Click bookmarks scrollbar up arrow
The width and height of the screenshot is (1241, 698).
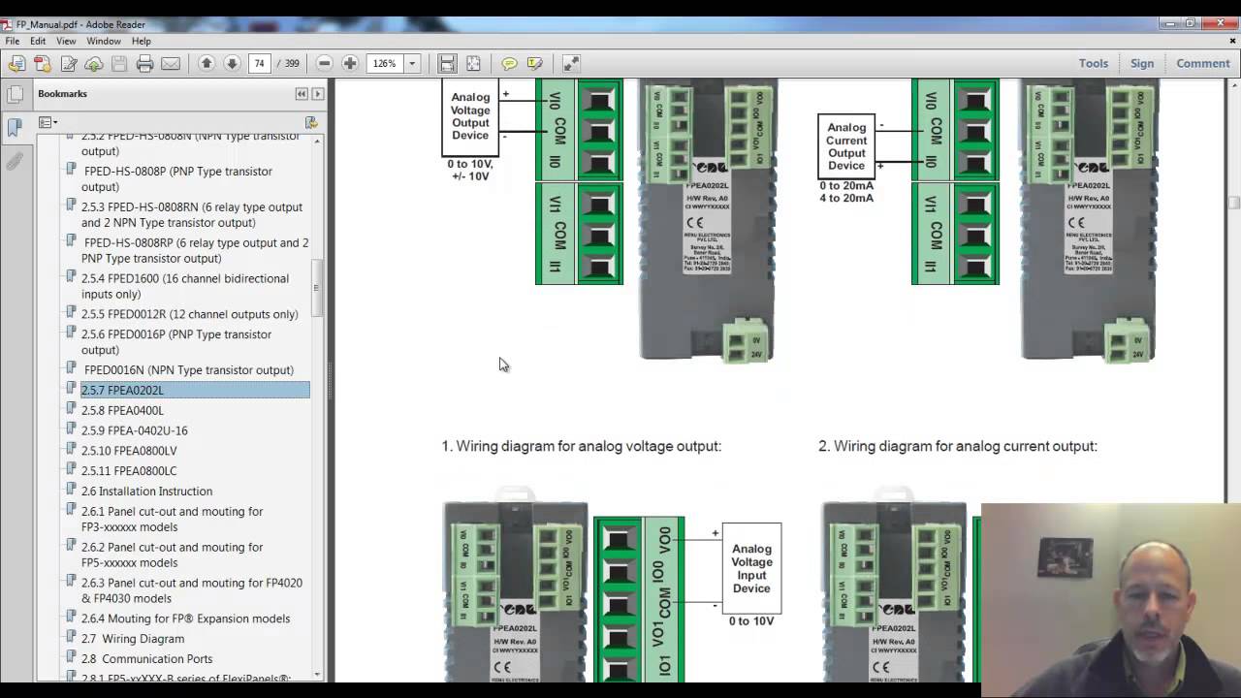point(316,142)
